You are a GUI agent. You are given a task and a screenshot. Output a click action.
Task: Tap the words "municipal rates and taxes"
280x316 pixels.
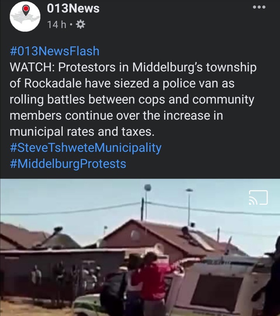tap(82, 132)
